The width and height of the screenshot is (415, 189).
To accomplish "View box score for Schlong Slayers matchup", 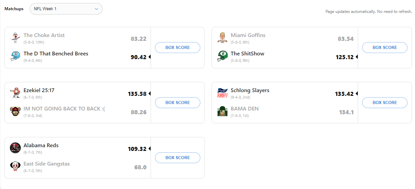I will 385,103.
